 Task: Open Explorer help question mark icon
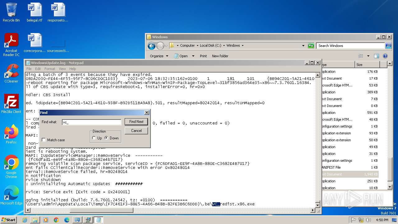pyautogui.click(x=385, y=56)
